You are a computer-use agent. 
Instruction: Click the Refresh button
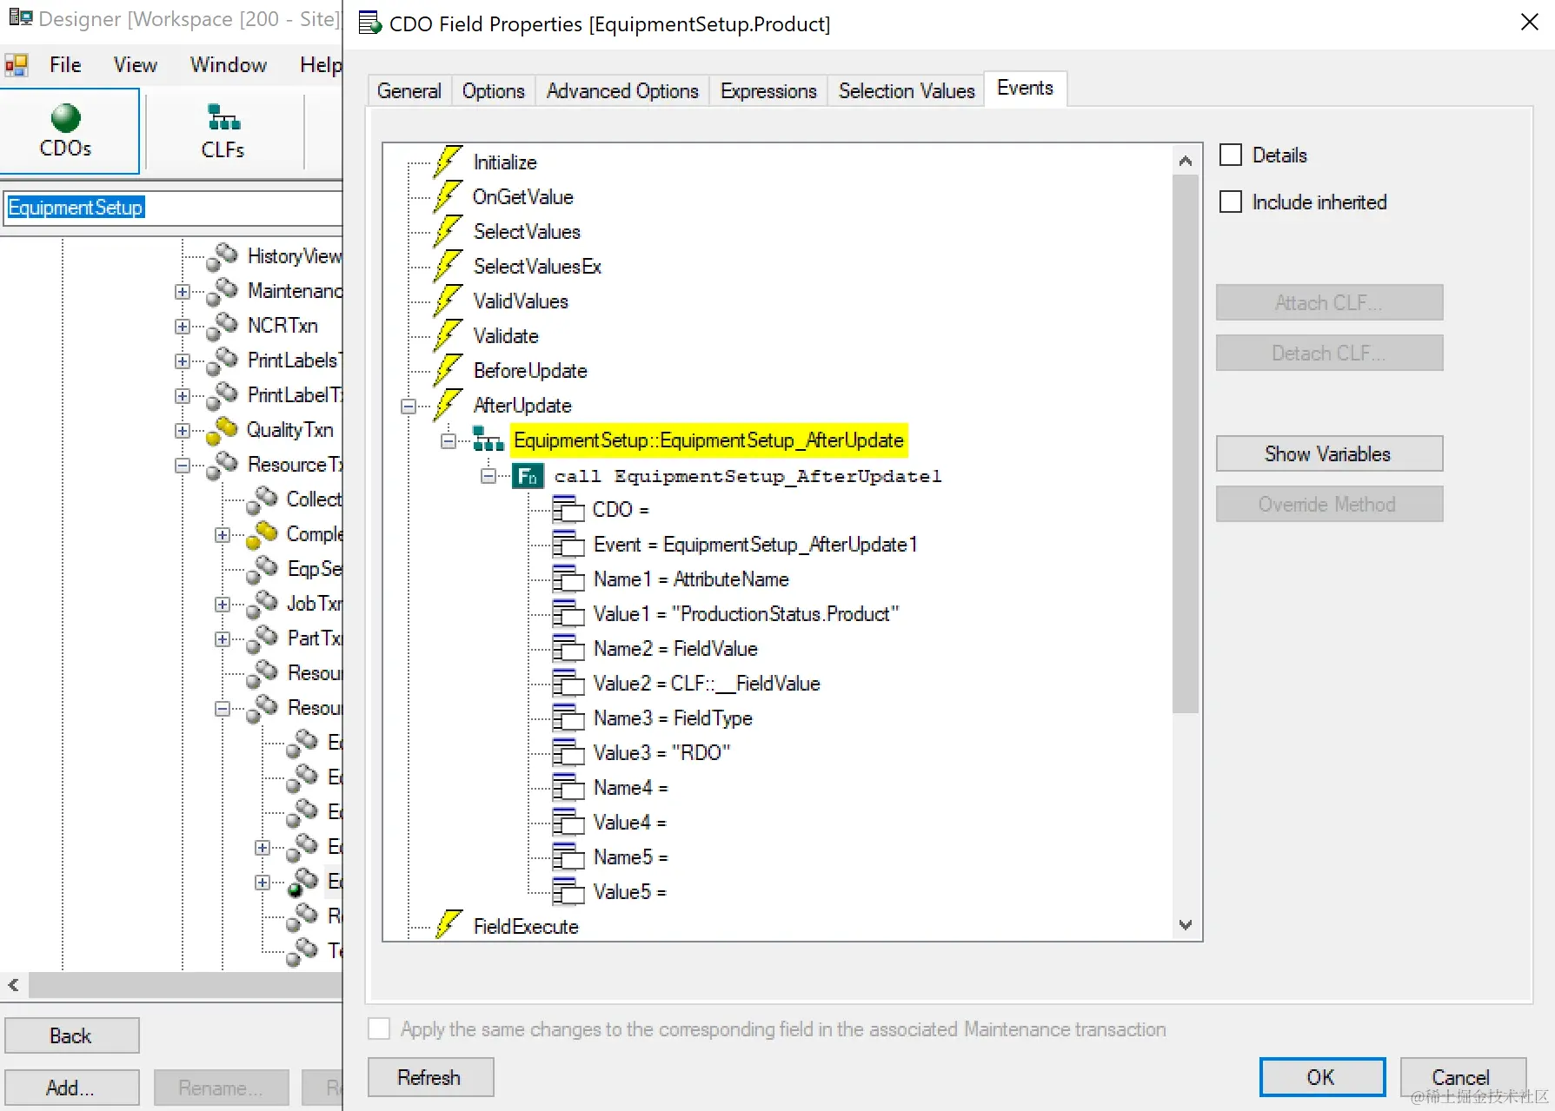point(430,1077)
